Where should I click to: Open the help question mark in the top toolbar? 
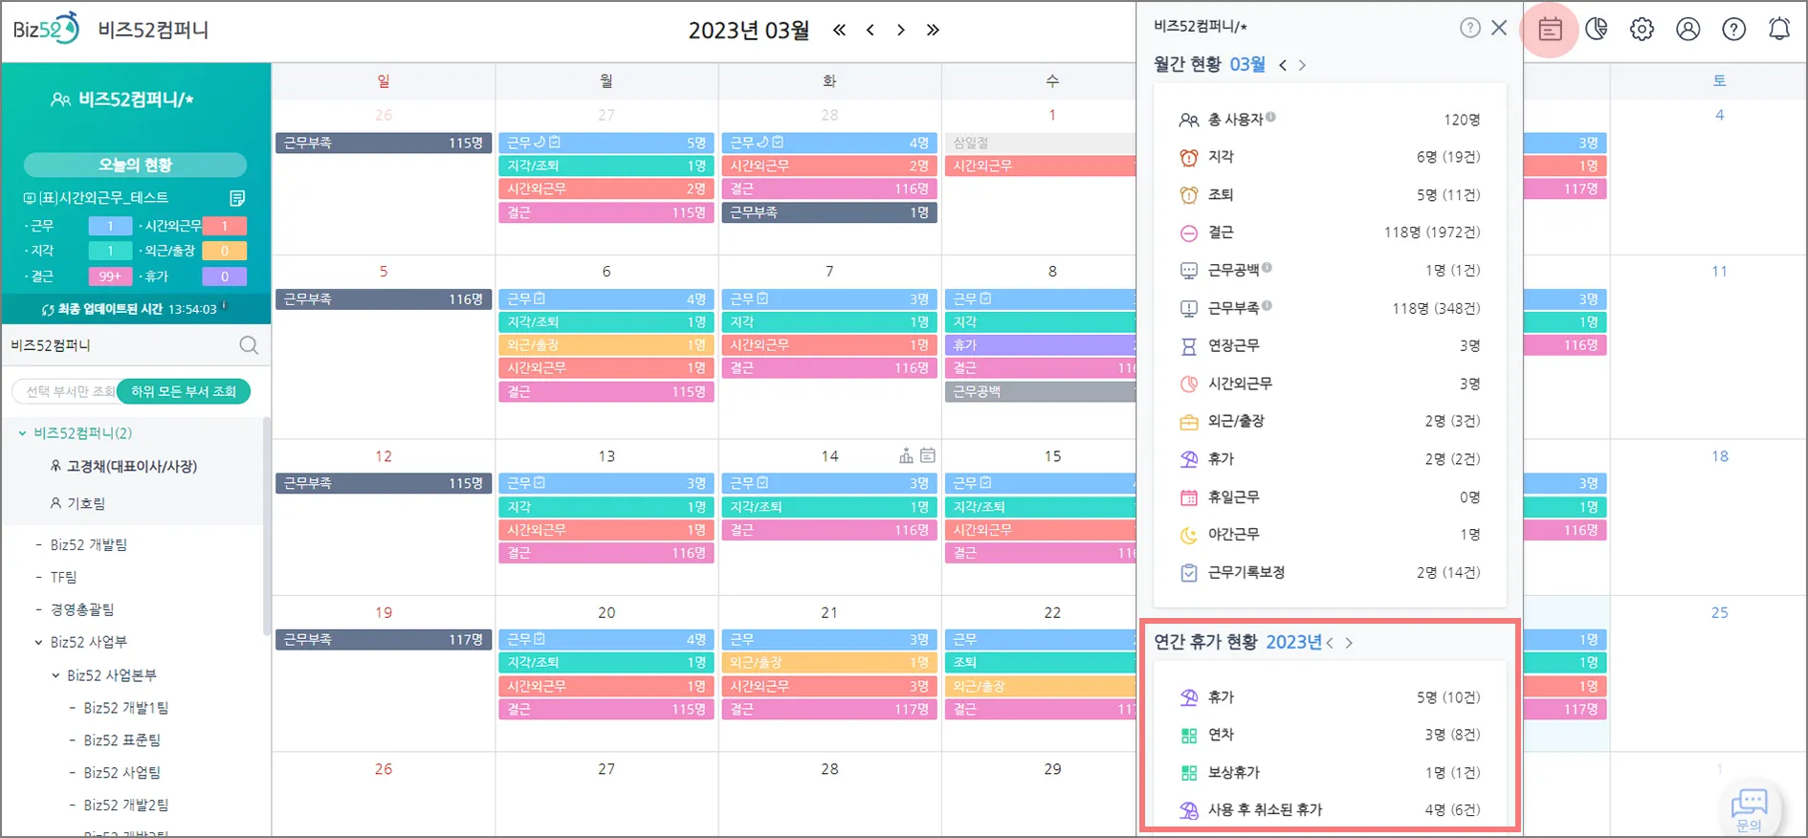pyautogui.click(x=1733, y=30)
